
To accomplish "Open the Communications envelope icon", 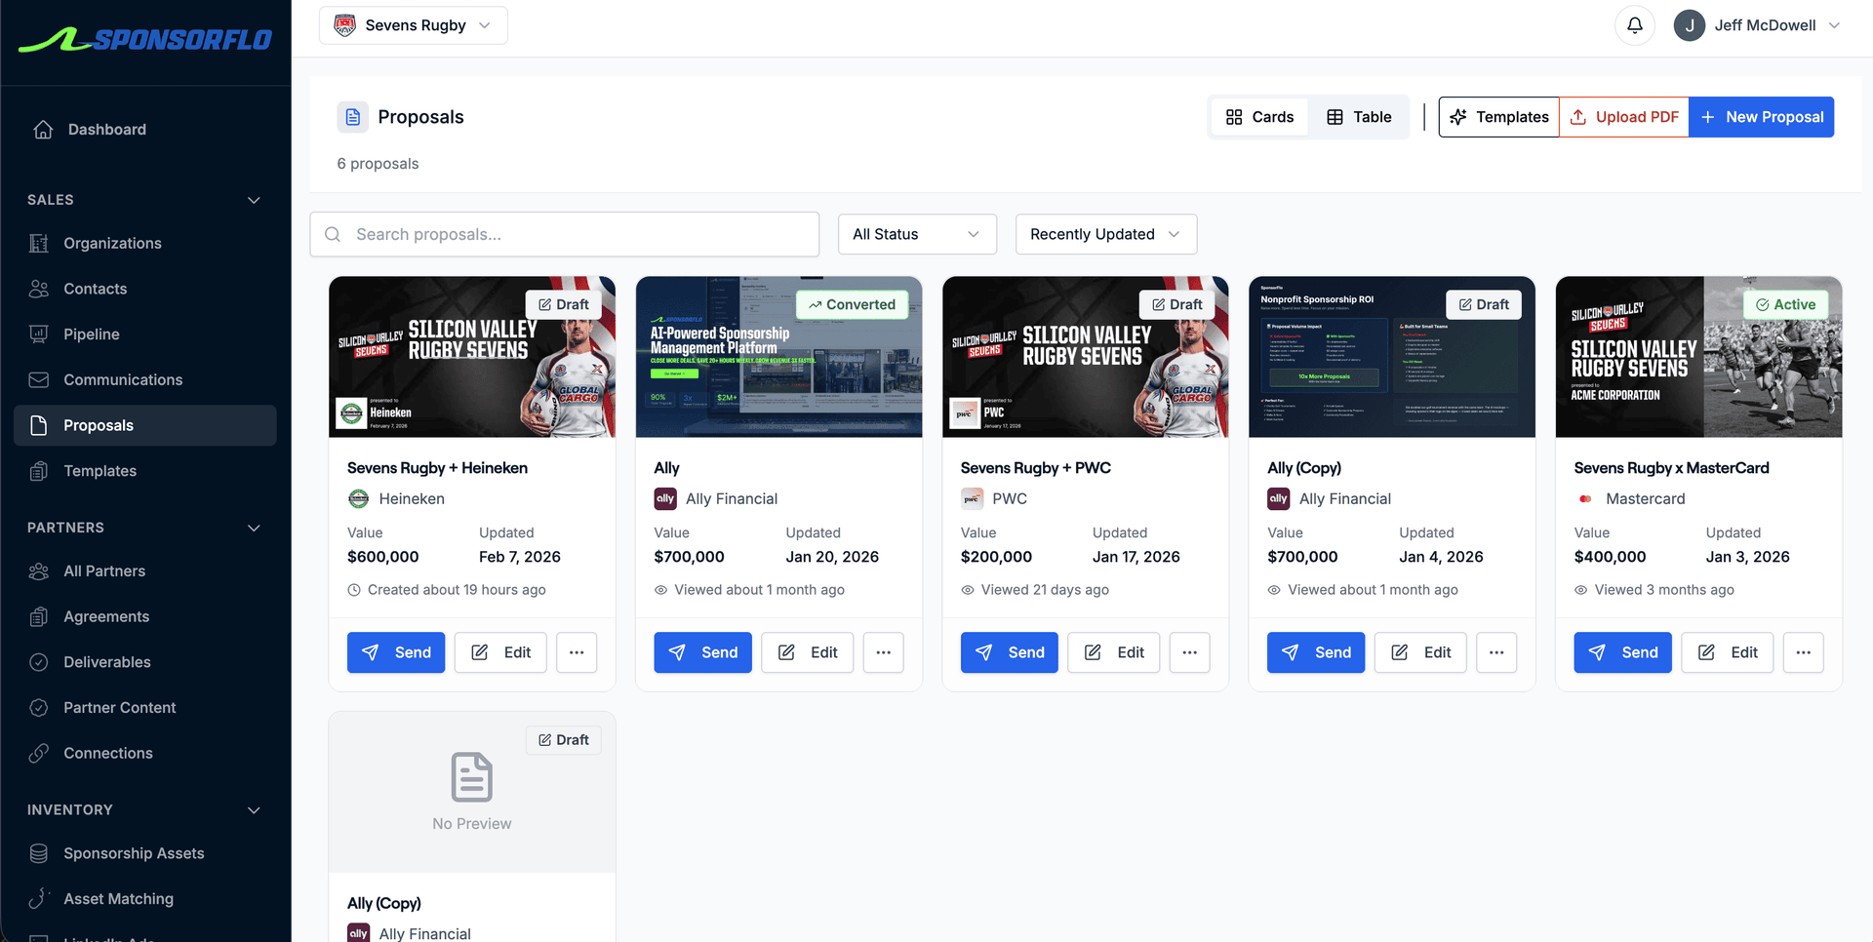I will click(x=39, y=379).
